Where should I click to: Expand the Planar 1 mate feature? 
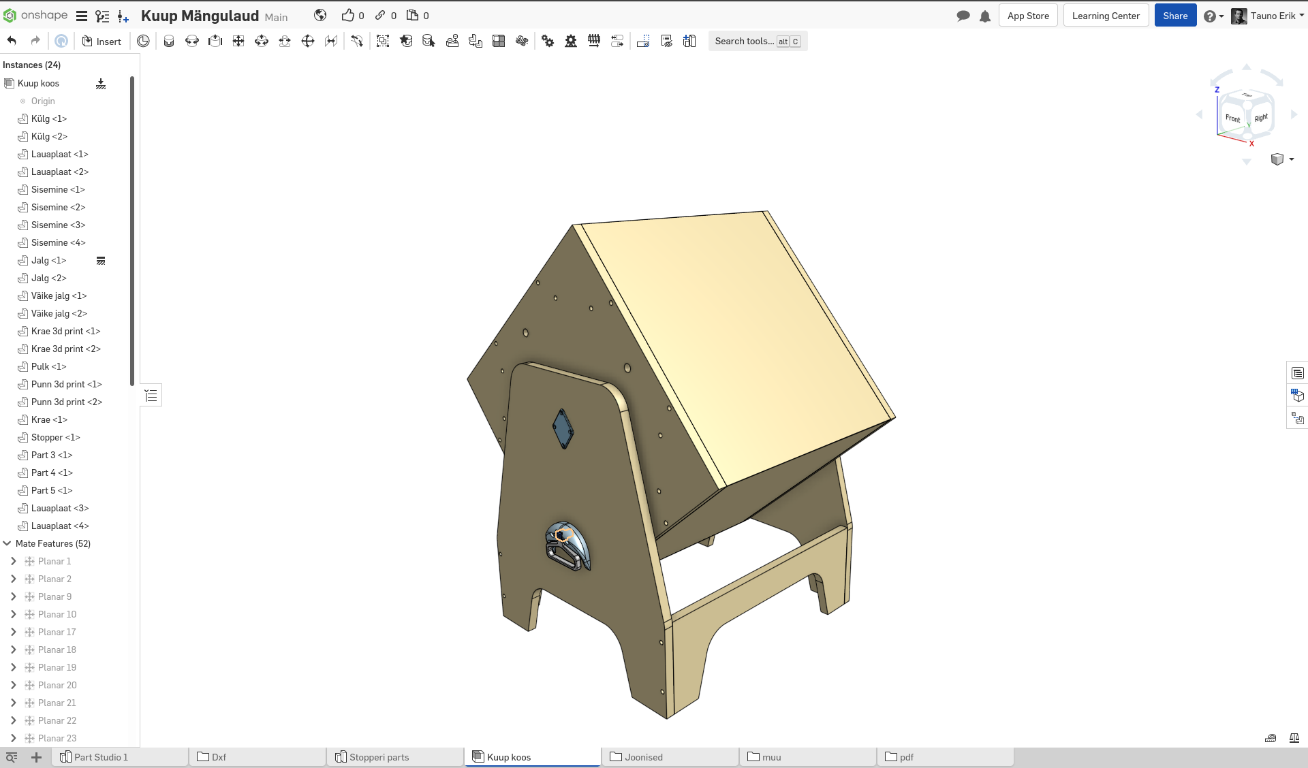coord(13,561)
